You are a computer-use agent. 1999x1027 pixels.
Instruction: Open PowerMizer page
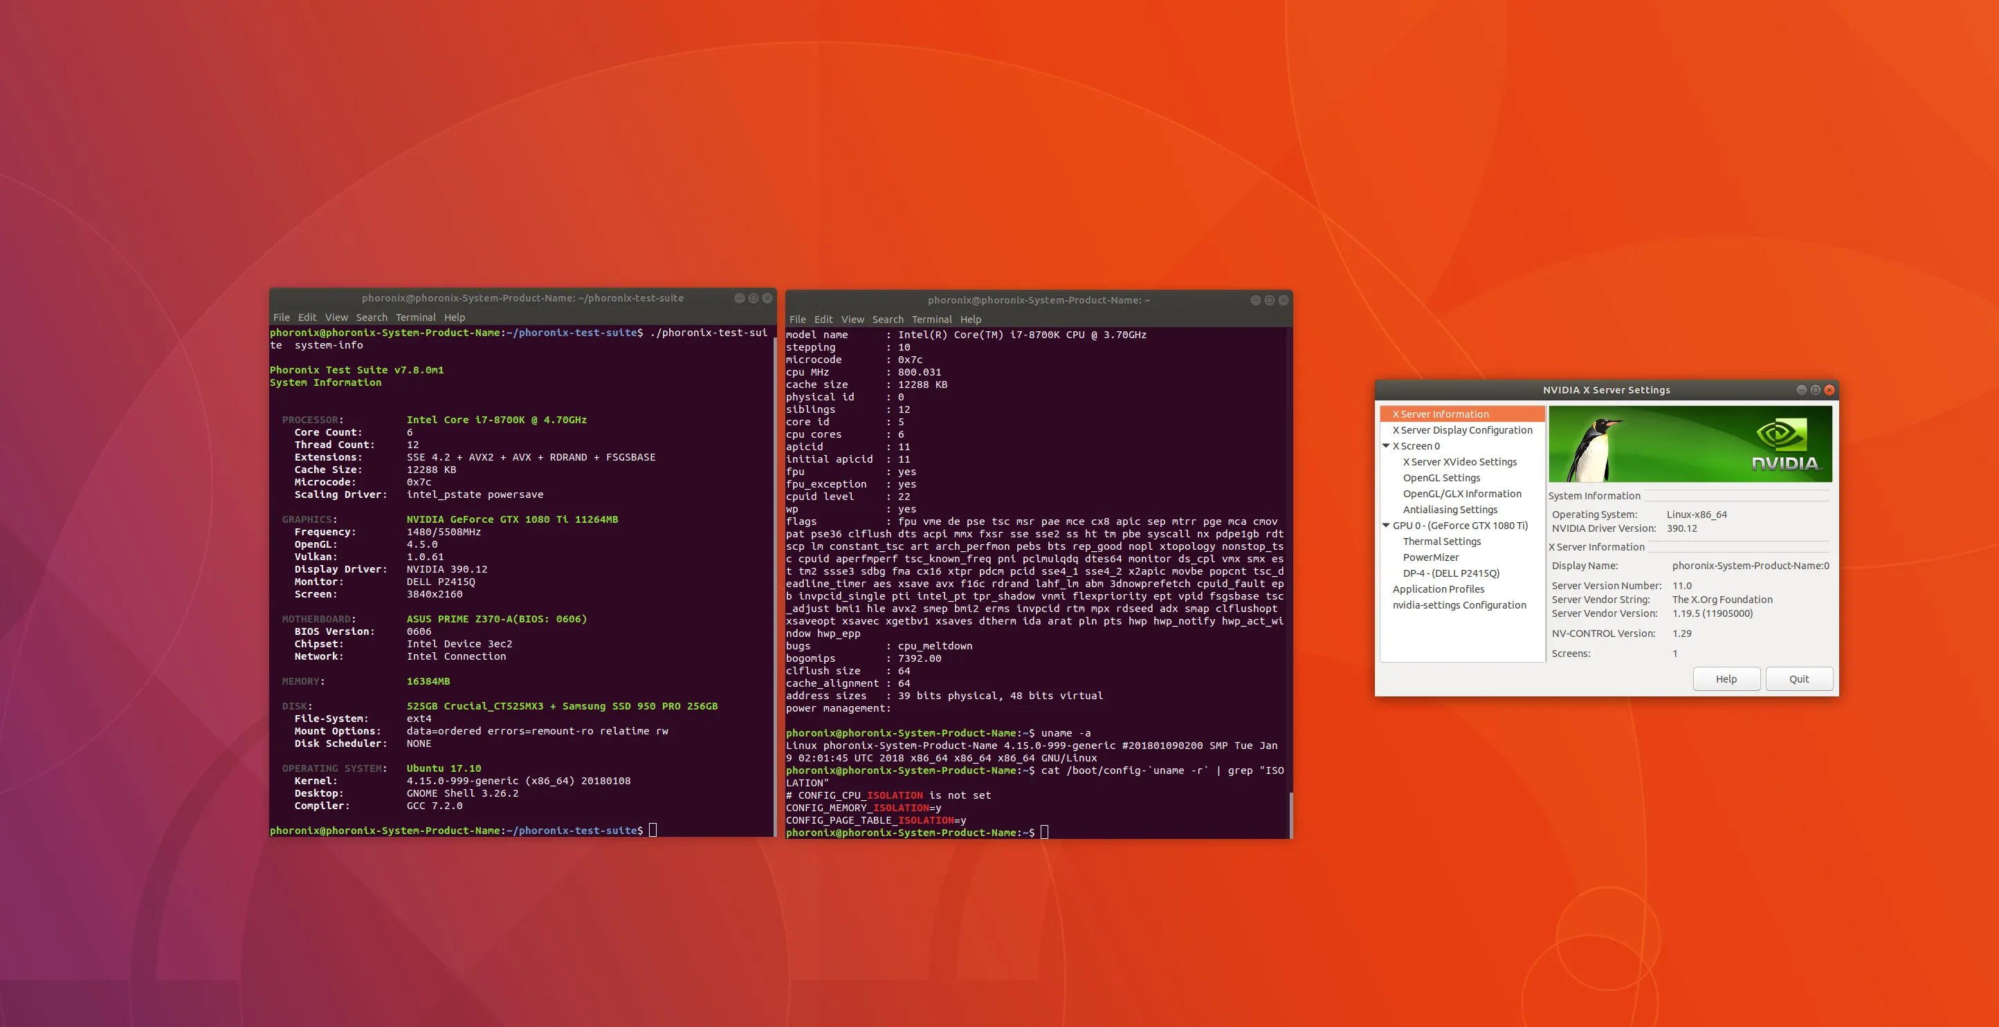coord(1430,557)
